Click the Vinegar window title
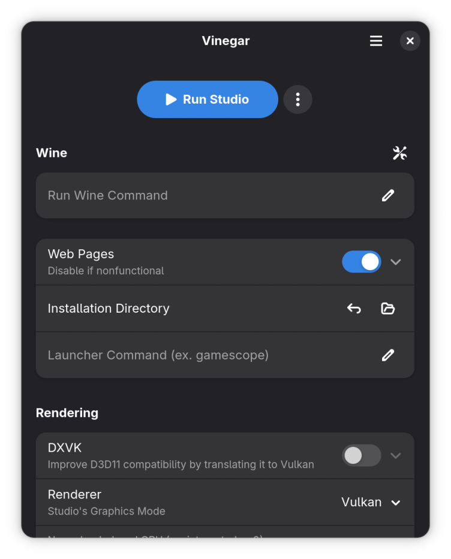Viewport: 451px width, 559px height. 225,41
